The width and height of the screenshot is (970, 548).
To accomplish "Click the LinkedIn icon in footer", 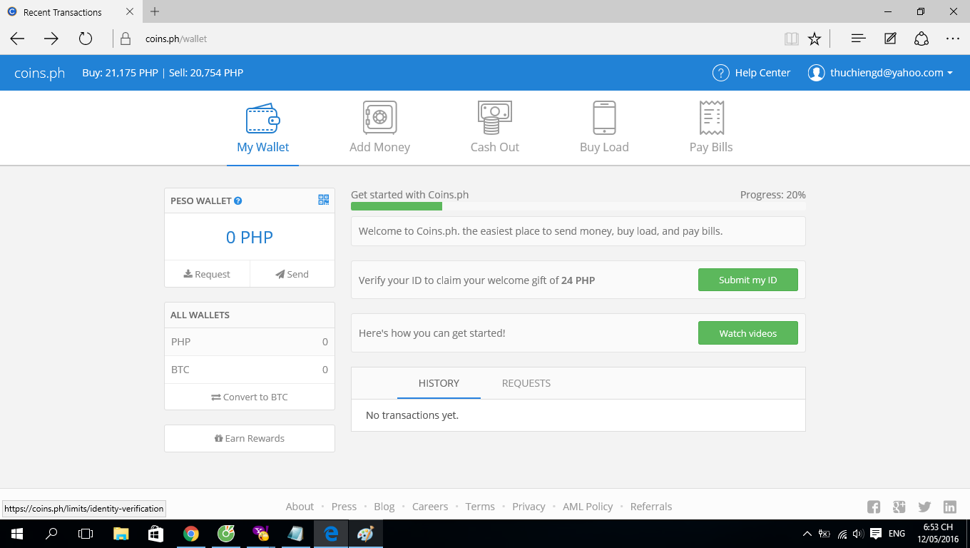I will pyautogui.click(x=950, y=507).
